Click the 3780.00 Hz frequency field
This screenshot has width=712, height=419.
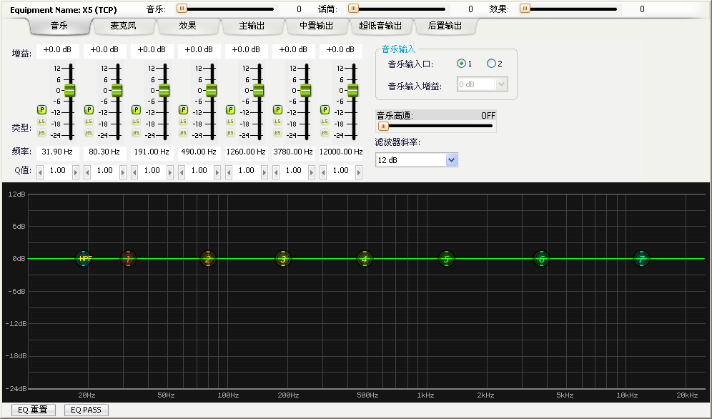click(x=293, y=152)
